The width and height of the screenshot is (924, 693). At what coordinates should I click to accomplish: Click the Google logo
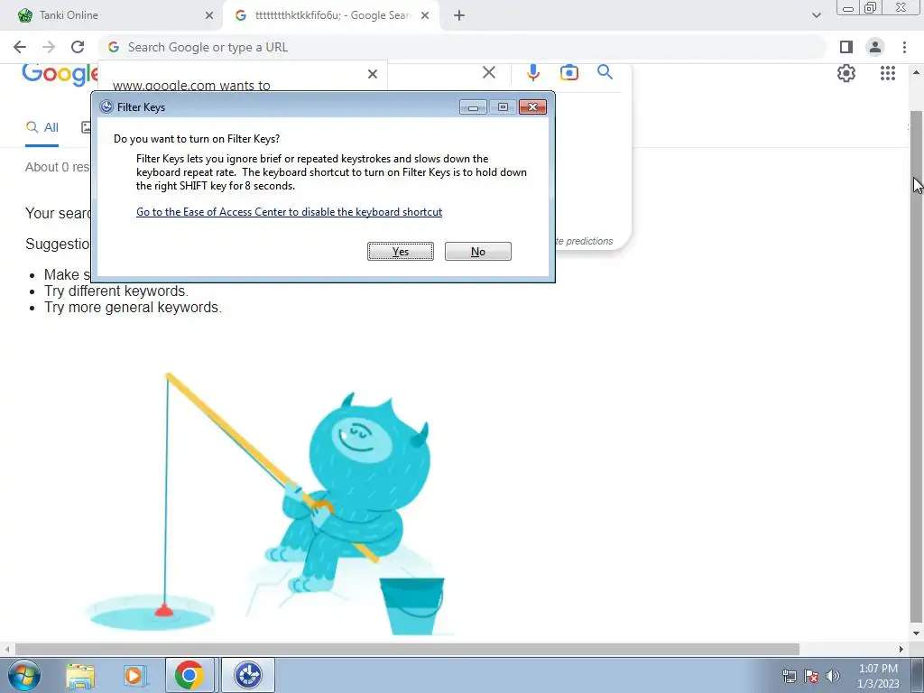click(x=60, y=74)
